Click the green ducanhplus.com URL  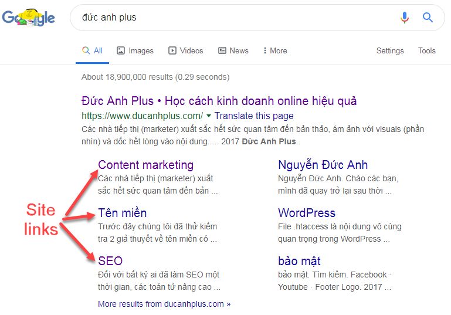[142, 116]
